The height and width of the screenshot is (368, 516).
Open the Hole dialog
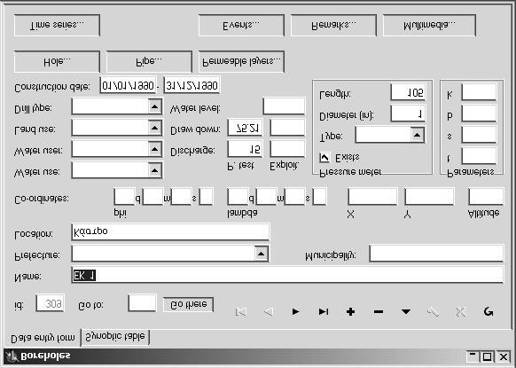57,61
